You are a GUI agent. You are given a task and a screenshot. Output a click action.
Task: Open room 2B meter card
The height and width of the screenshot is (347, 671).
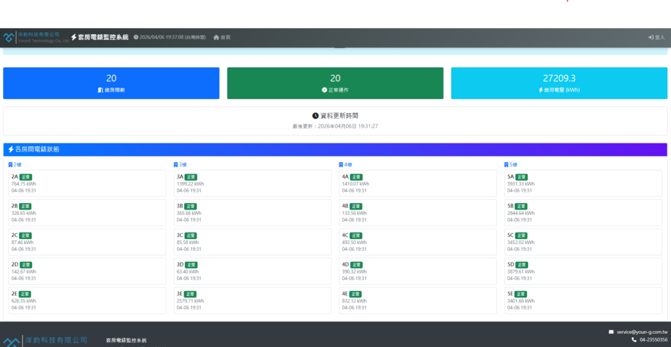tap(87, 213)
